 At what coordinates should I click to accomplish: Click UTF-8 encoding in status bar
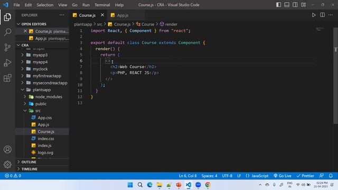pos(227,176)
